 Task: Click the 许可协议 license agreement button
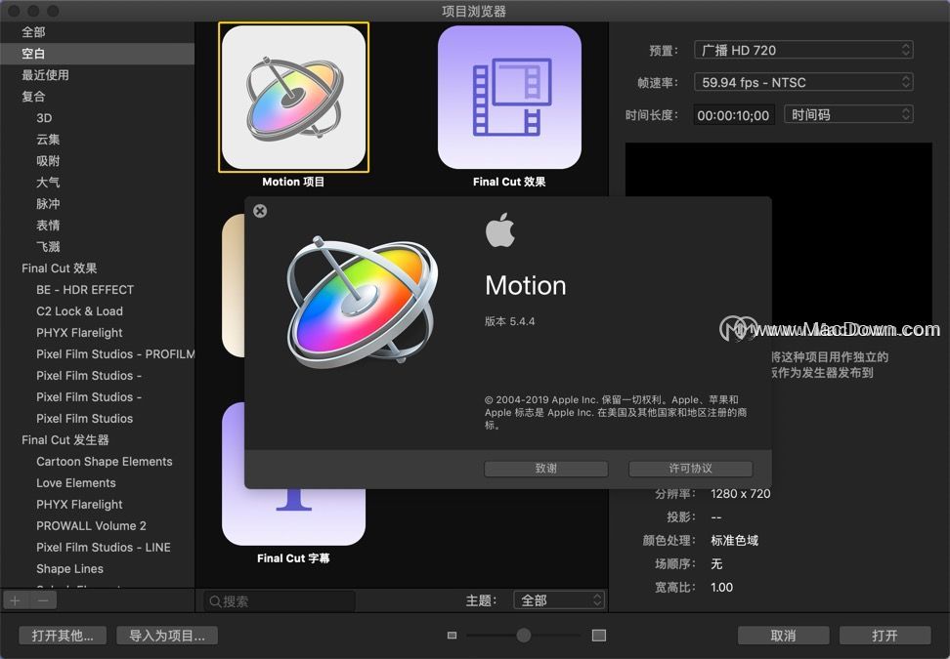click(x=691, y=469)
